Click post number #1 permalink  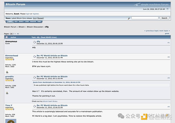click(x=169, y=43)
